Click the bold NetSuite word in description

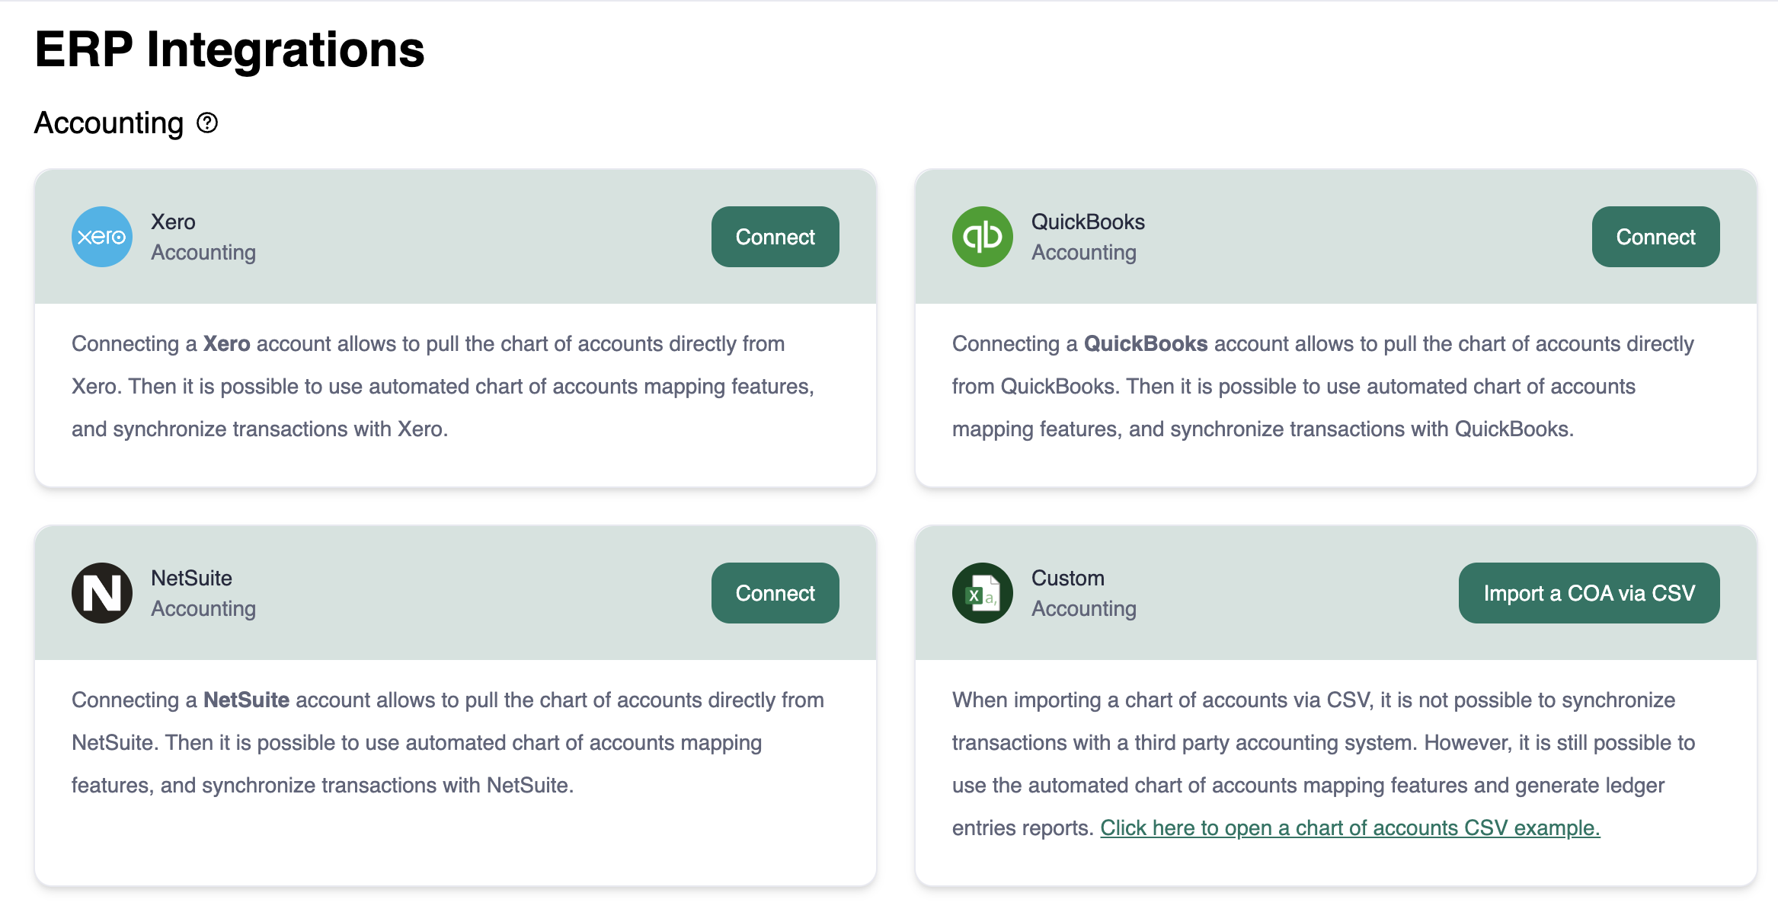[x=246, y=700]
